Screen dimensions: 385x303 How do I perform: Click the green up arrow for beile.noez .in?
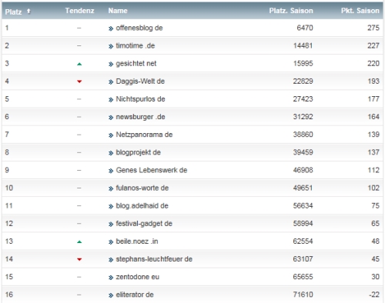pos(79,241)
